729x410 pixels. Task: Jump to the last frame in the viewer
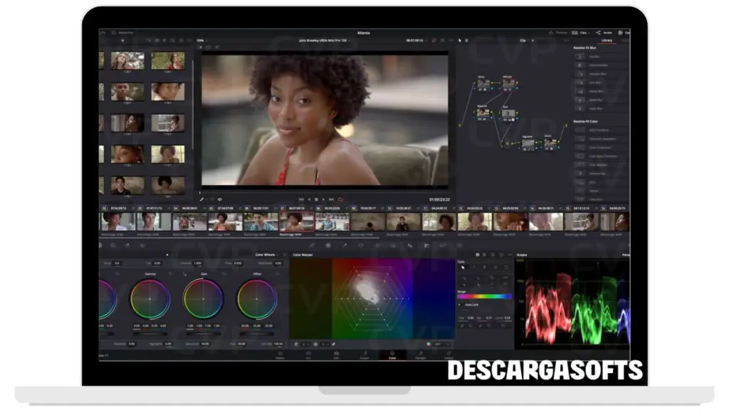332,199
